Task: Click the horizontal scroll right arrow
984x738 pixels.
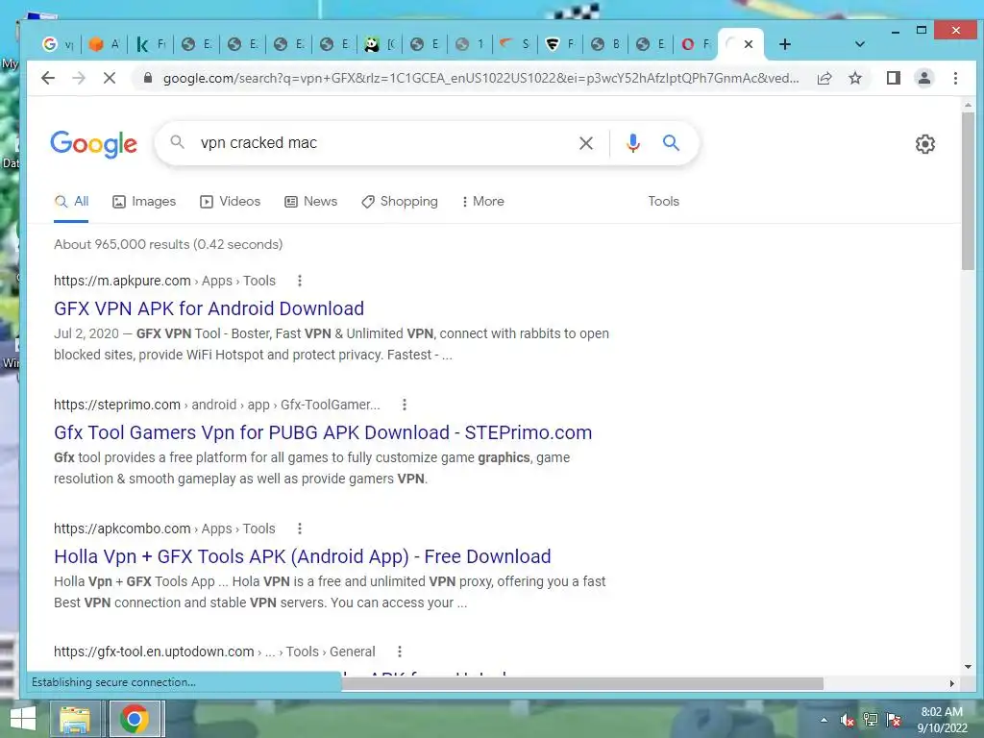Action: point(952,683)
